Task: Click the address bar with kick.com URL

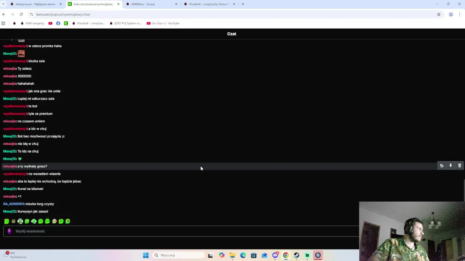Action: [x=232, y=14]
